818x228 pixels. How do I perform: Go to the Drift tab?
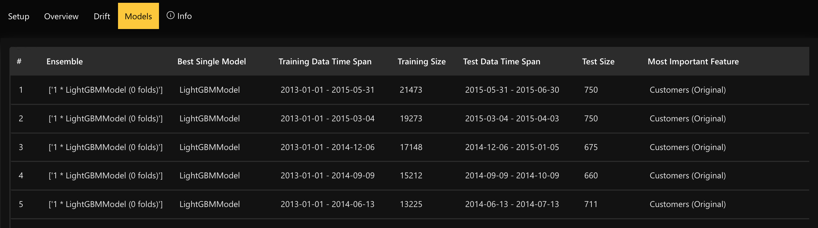pyautogui.click(x=102, y=16)
